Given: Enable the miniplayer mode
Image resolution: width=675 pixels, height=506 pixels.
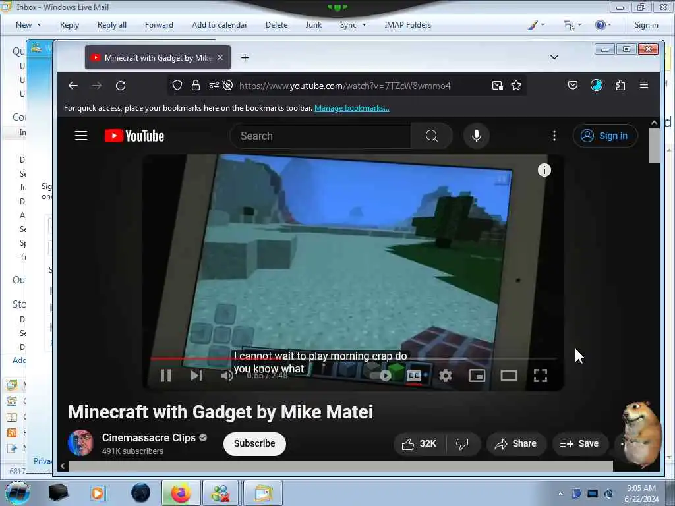Looking at the screenshot, I should [477, 376].
